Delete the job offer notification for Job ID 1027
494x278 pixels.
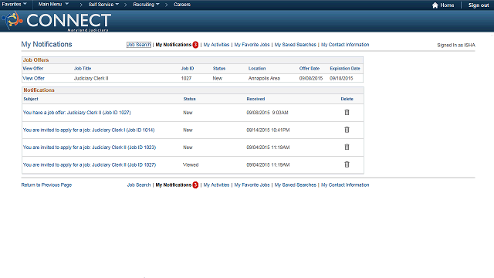point(347,112)
